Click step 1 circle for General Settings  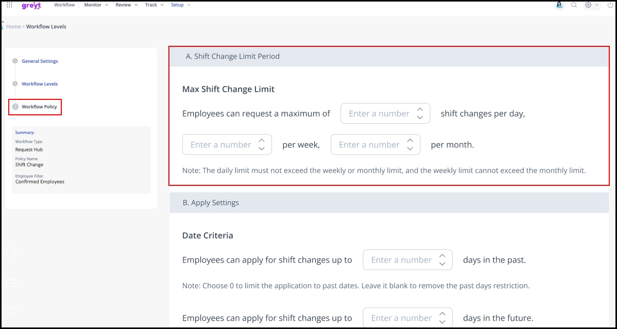coord(15,61)
